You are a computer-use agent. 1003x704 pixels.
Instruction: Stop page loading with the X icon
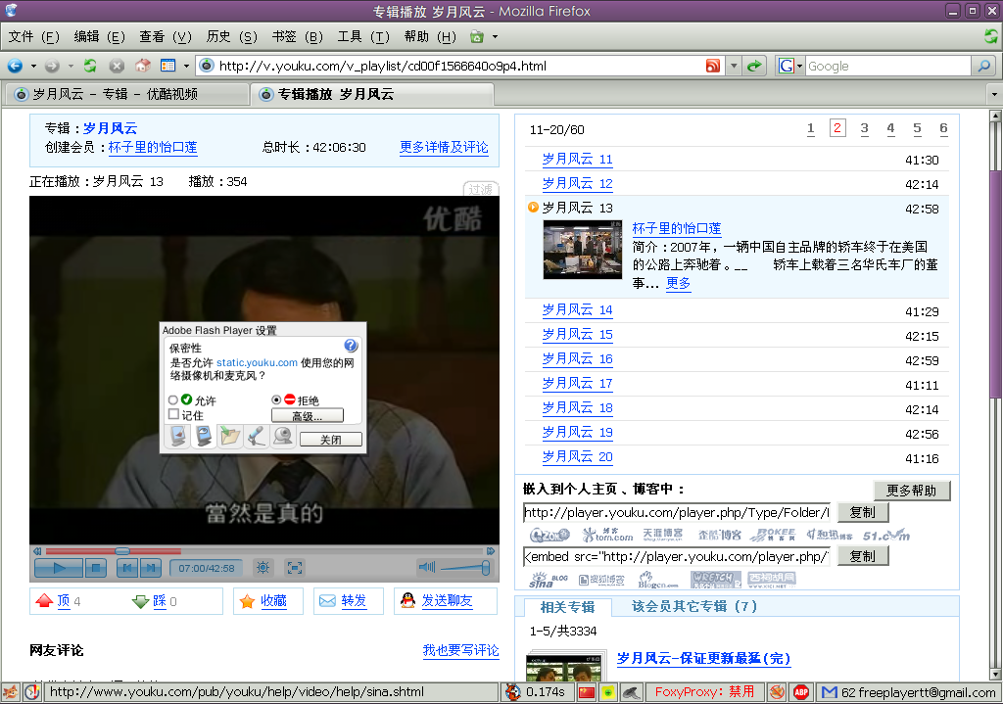point(117,66)
